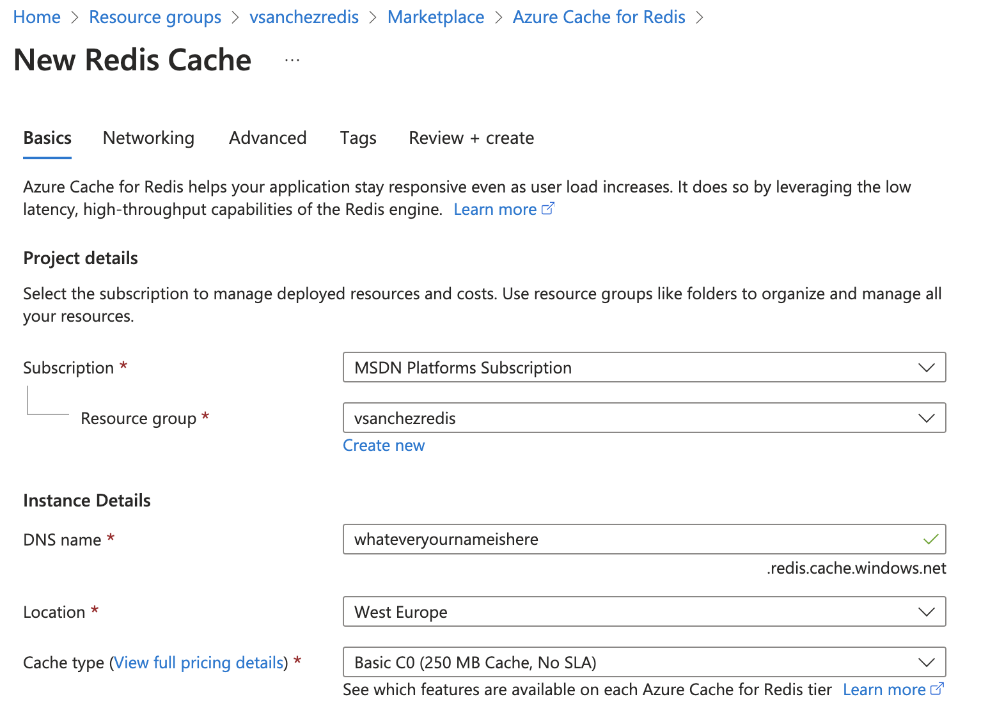Click the Instance Details heading
The height and width of the screenshot is (715, 981).
[87, 500]
